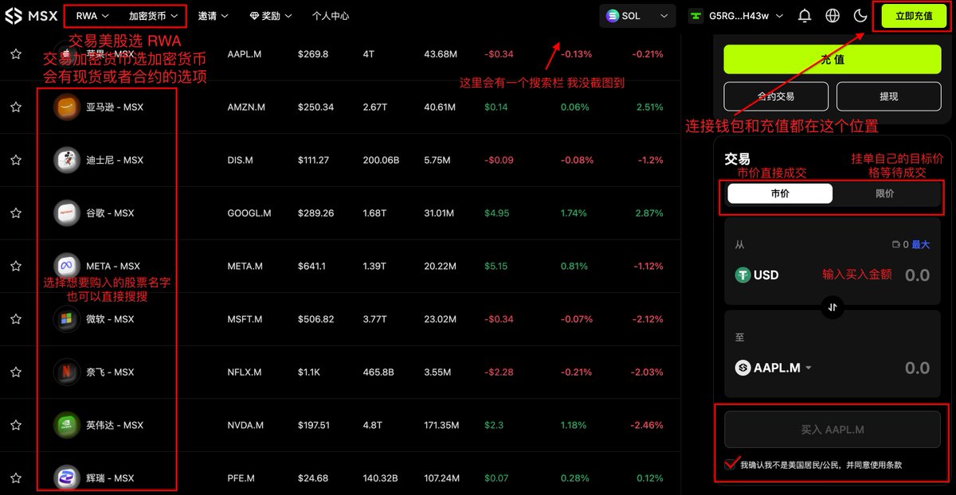The height and width of the screenshot is (495, 956).
Task: Click the Pfizer logo icon
Action: tap(67, 478)
